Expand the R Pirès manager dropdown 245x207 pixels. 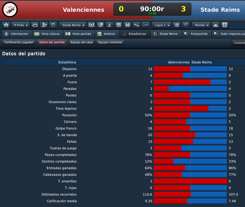20,25
